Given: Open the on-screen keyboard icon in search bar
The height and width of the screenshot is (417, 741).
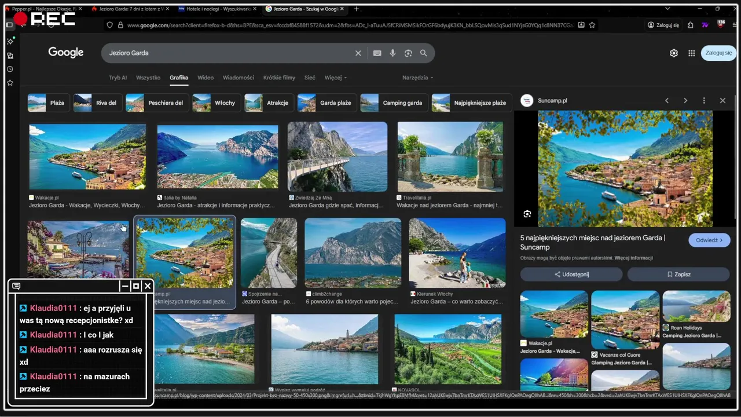Looking at the screenshot, I should click(x=377, y=53).
